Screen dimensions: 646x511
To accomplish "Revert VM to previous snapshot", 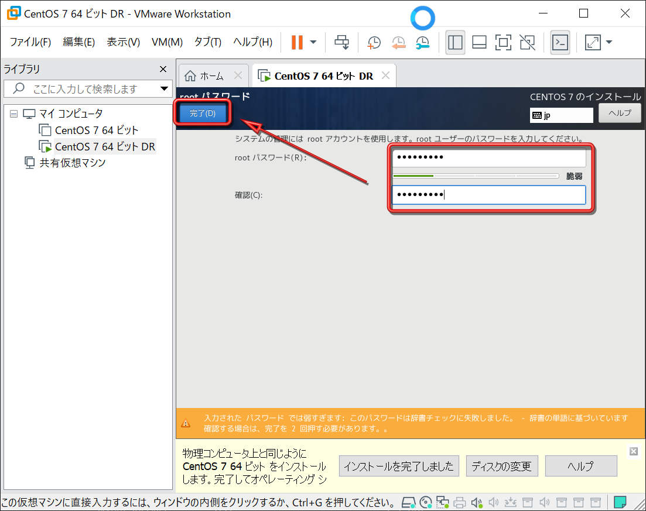I will click(x=398, y=42).
